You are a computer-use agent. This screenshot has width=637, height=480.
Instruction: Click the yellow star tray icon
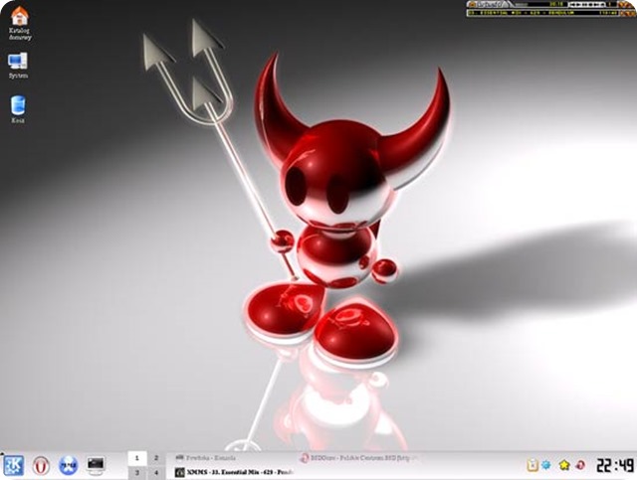[x=564, y=465]
